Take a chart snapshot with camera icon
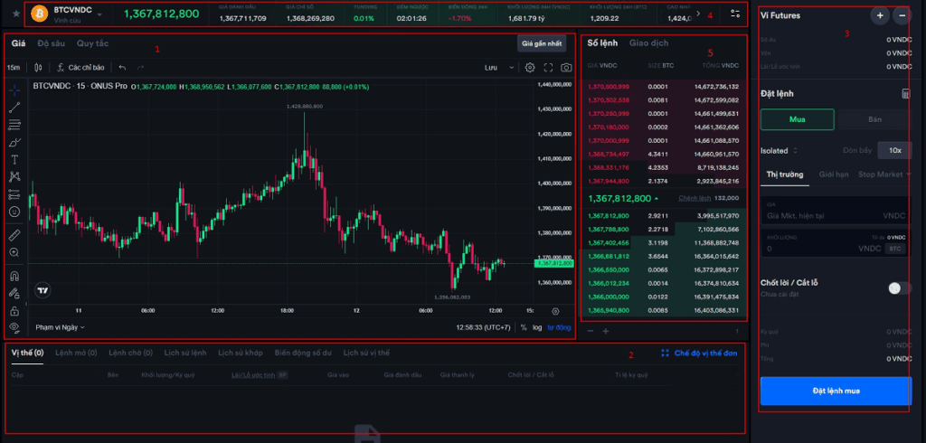This screenshot has height=443, width=926. pyautogui.click(x=566, y=67)
